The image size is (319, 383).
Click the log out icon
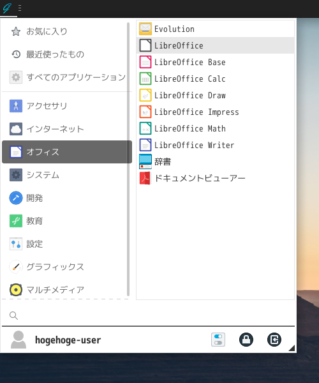[x=274, y=340]
